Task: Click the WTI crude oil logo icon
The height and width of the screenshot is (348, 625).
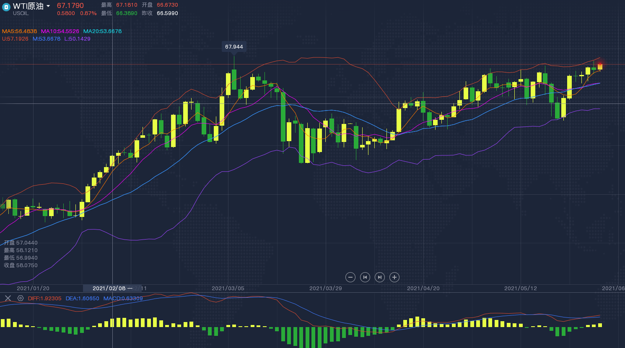Action: click(x=6, y=7)
